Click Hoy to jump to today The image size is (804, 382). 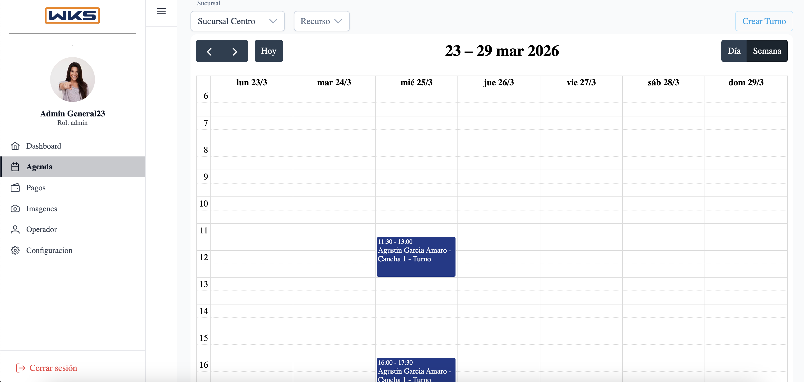[268, 51]
